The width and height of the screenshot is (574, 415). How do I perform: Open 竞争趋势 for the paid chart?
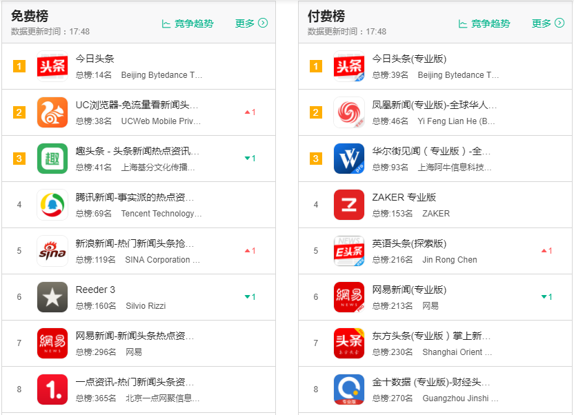pos(484,23)
